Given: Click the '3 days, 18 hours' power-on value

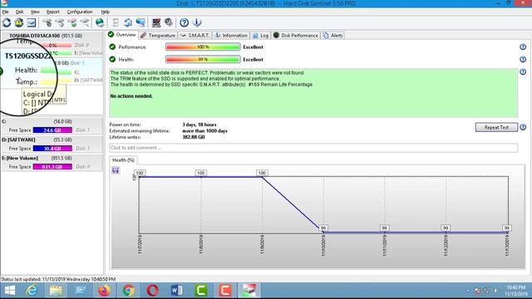Looking at the screenshot, I should click(x=199, y=125).
